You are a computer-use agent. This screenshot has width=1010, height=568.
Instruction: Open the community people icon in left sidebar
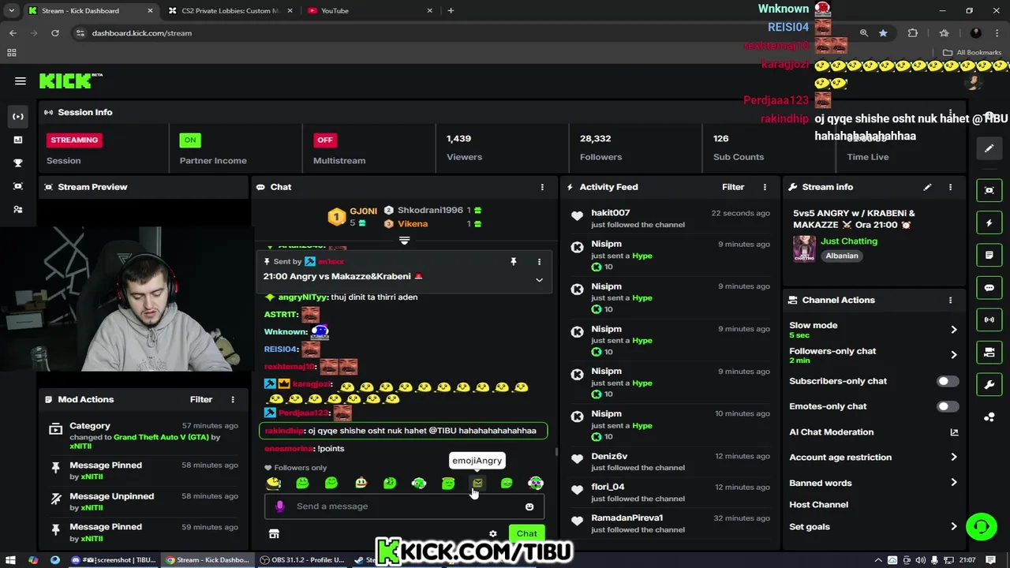pos(18,209)
